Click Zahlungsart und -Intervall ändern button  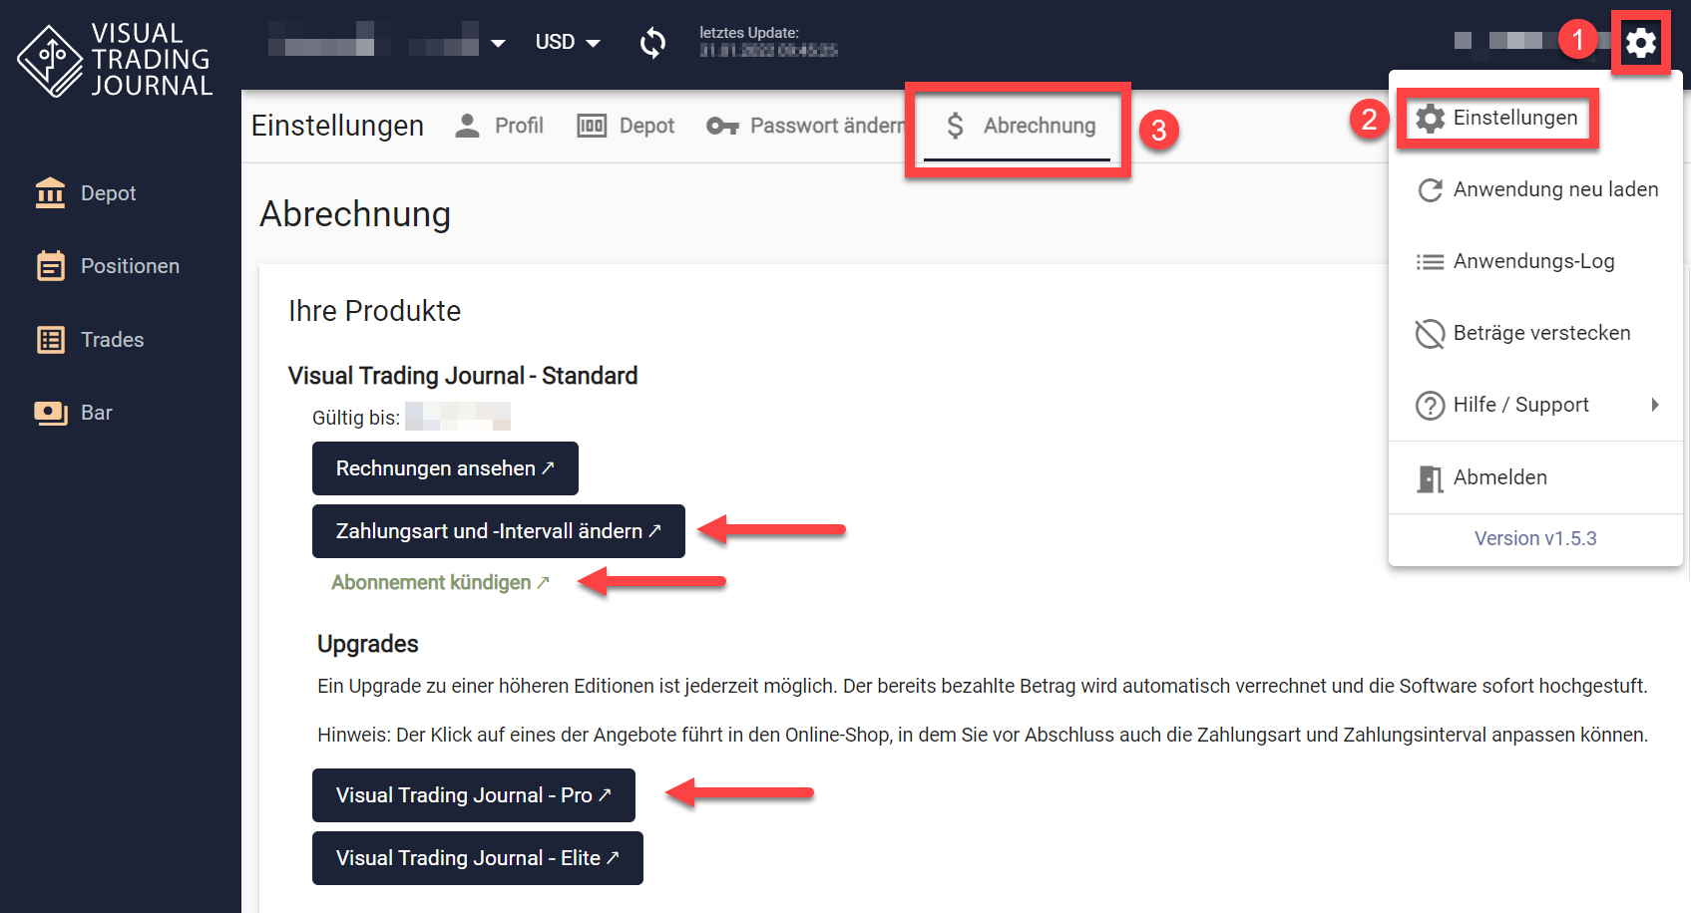499,531
